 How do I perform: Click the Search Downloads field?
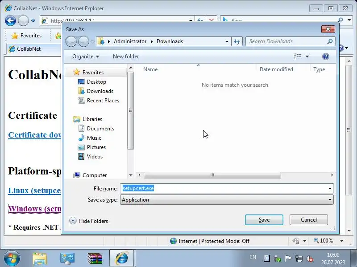tap(286, 41)
